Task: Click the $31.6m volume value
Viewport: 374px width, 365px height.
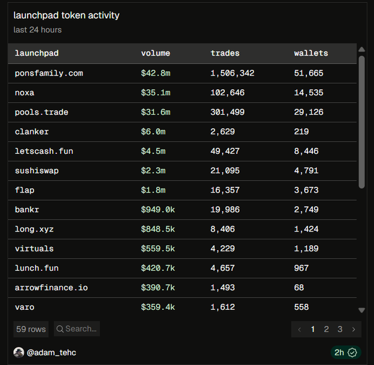Action: (x=156, y=112)
